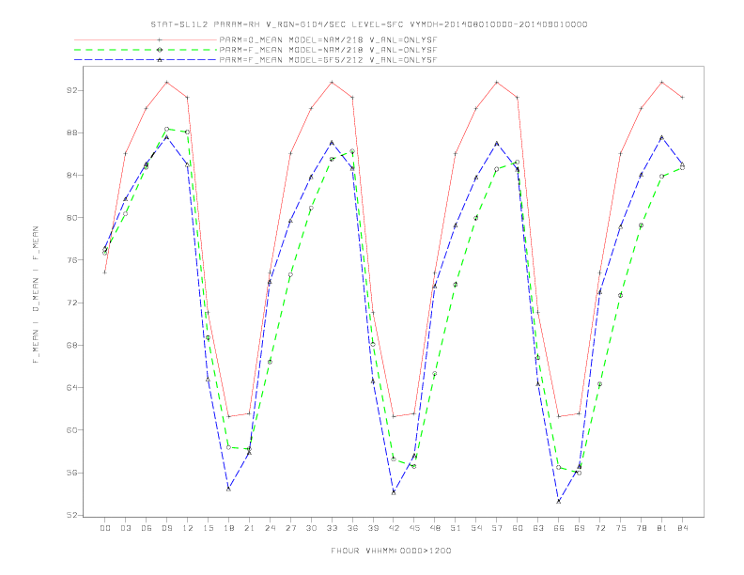This screenshot has height=575, width=744.
Task: Click the blue legend entry PARM=F_MEAN MODEL=GFS/212
Action: [328, 60]
